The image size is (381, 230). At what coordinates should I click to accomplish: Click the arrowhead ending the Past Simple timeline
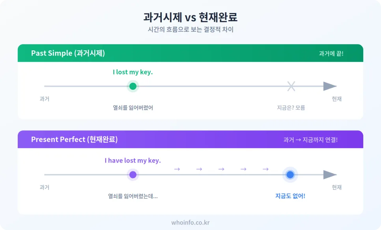click(330, 86)
